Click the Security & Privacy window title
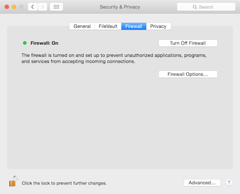 coord(120,7)
